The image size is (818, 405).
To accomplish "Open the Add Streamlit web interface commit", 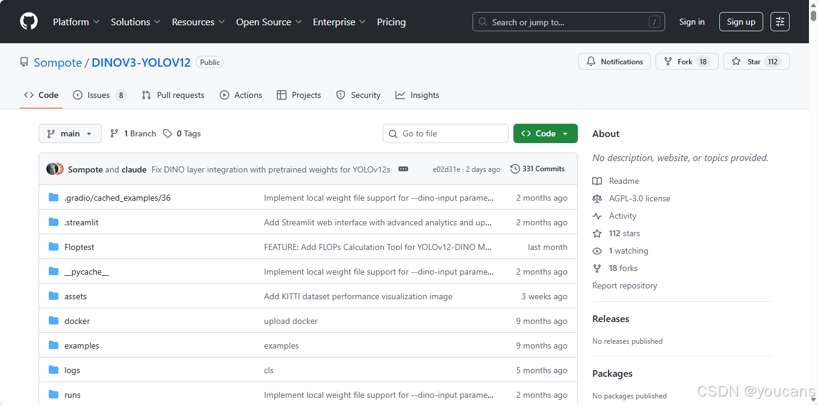I will click(x=378, y=222).
